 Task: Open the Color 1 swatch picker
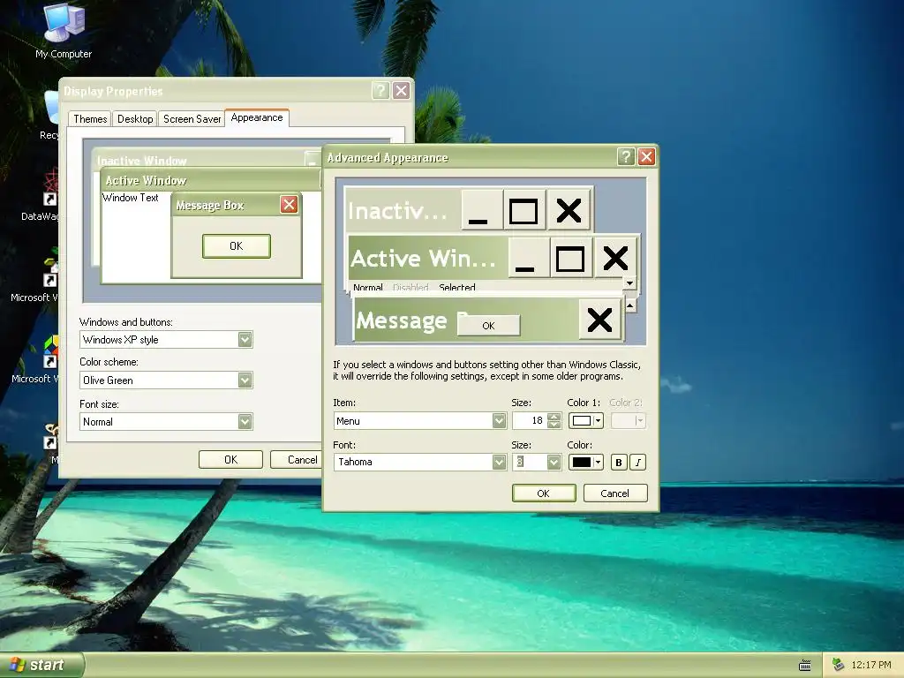(586, 421)
